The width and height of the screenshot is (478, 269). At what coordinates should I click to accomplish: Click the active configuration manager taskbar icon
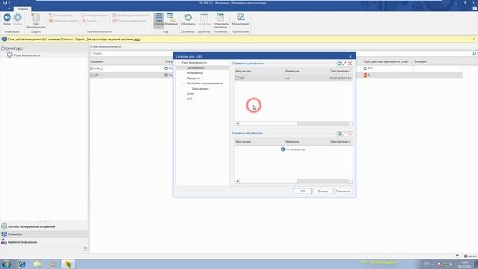point(68,264)
